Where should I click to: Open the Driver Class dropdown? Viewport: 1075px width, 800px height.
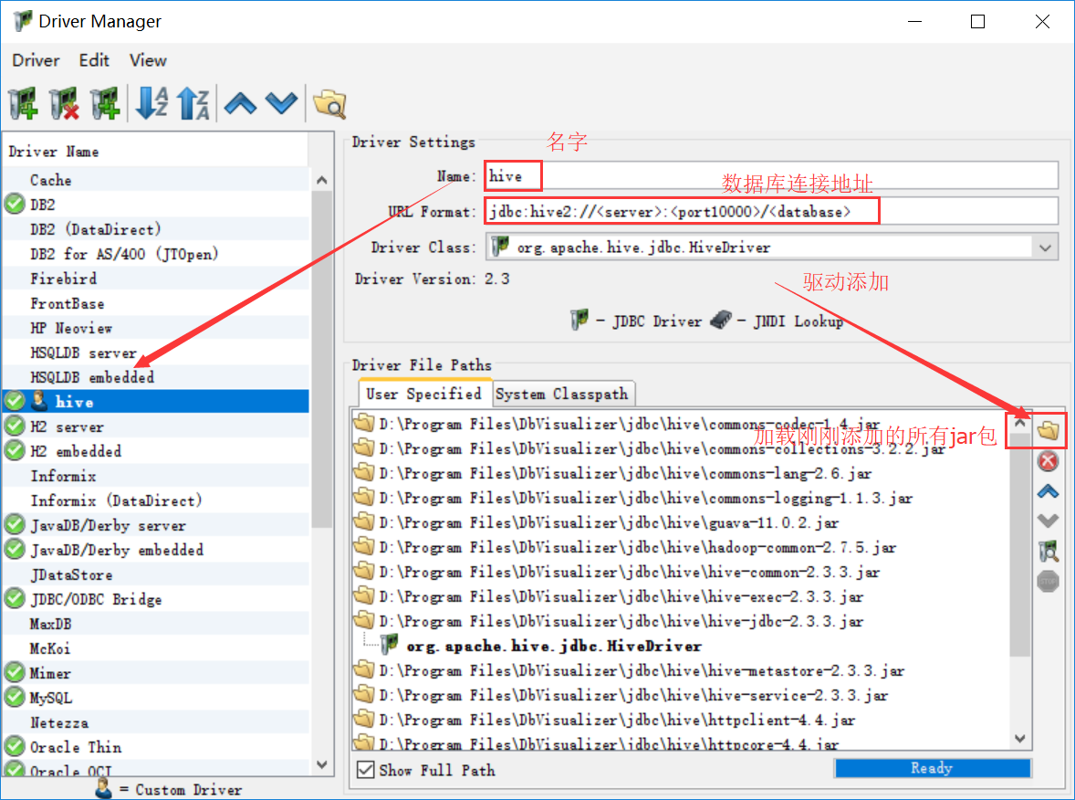(x=1045, y=247)
